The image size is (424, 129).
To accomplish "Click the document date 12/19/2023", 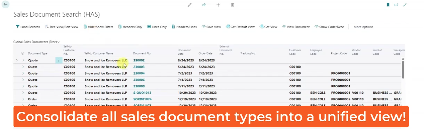I will tap(187, 99).
